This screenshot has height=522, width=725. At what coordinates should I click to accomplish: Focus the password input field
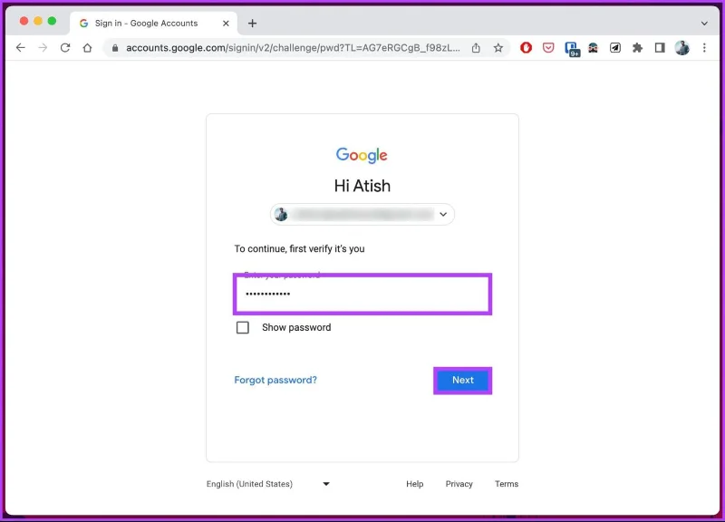click(362, 294)
